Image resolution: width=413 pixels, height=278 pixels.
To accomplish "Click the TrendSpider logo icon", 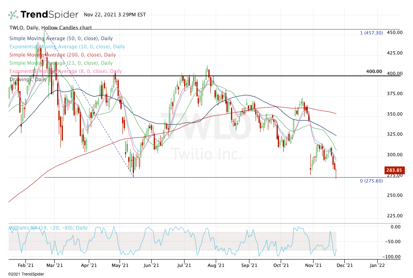I will [13, 14].
